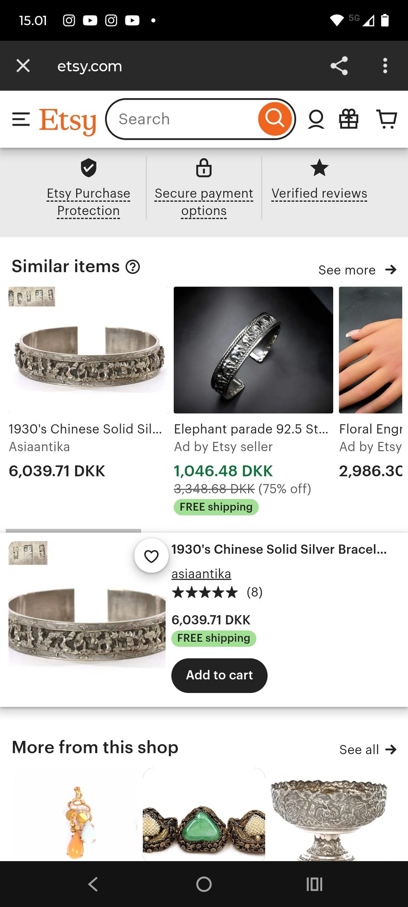Open the shopping cart

386,119
